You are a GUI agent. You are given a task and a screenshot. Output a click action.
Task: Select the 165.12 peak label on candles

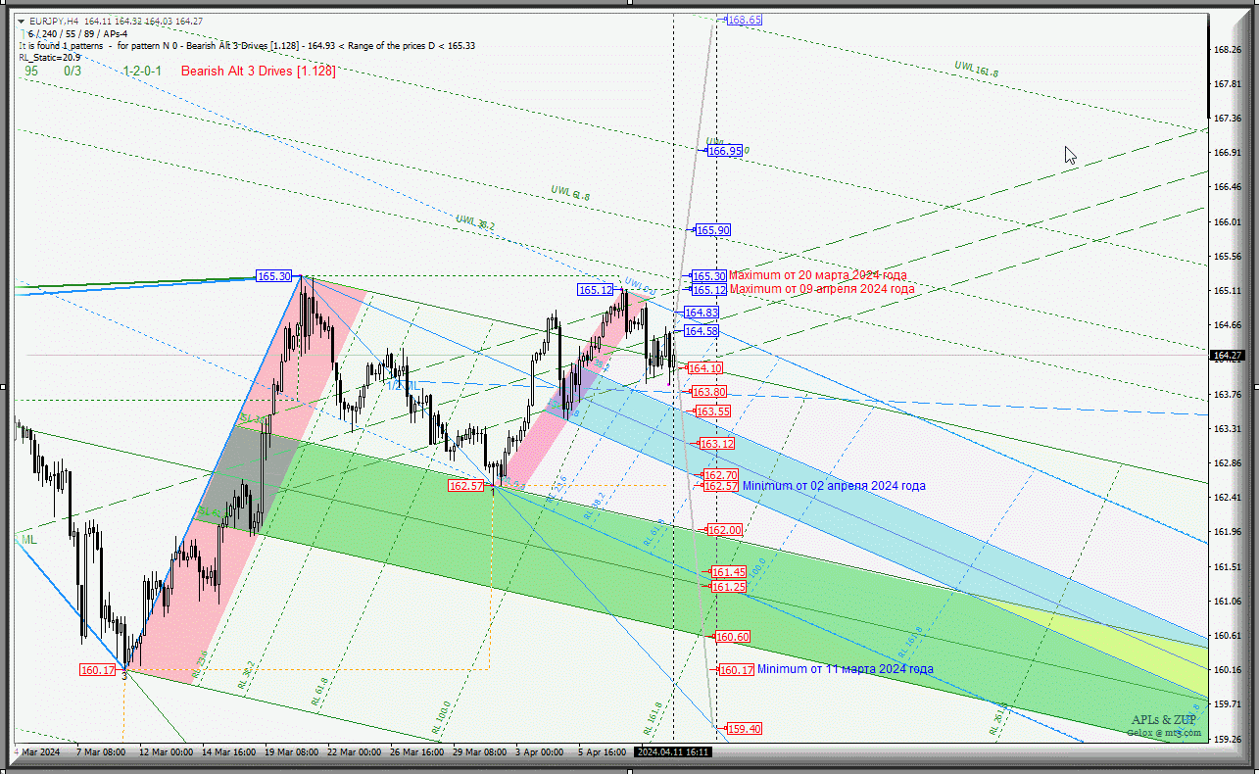595,290
